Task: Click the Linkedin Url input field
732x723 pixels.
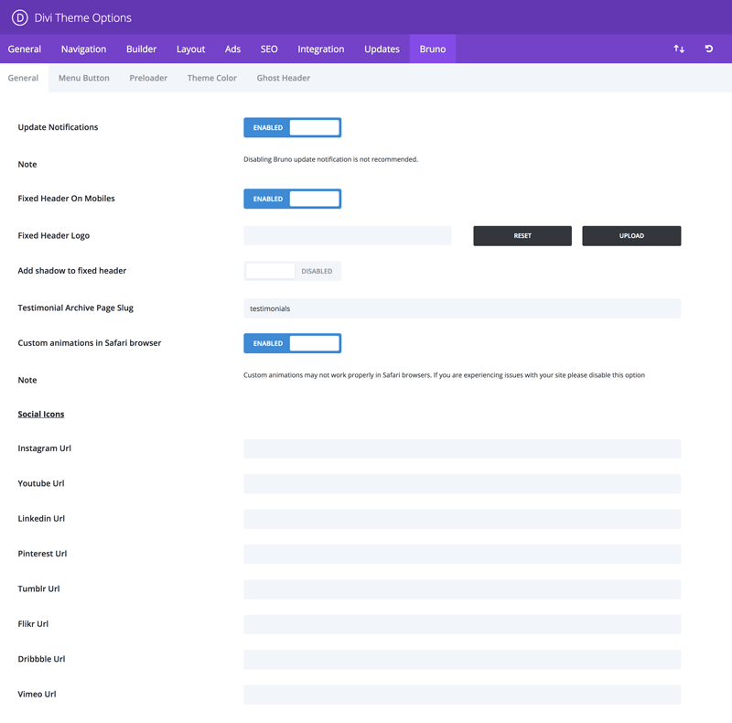Action: [x=462, y=519]
